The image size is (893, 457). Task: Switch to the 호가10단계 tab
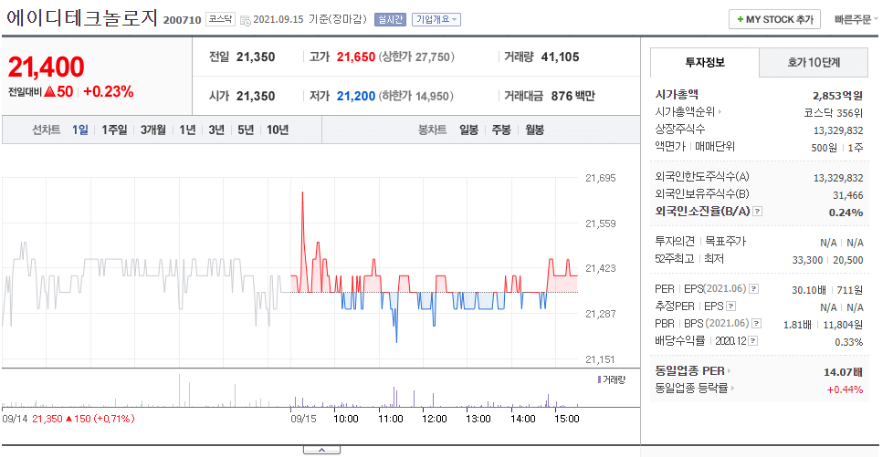click(814, 63)
